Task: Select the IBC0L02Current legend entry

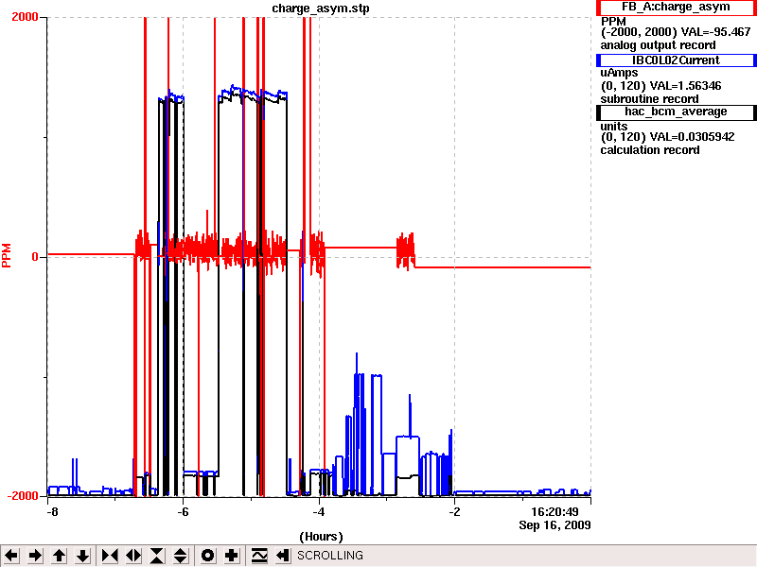Action: (676, 60)
